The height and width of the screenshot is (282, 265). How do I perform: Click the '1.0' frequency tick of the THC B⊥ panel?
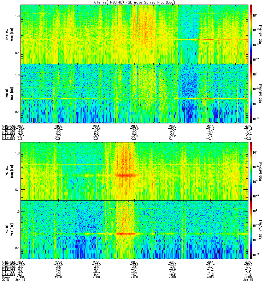tap(17, 153)
